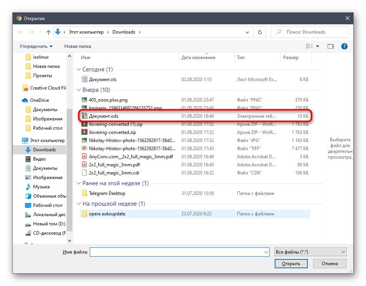
Task: Sort by Тип column header
Action: tap(241, 58)
